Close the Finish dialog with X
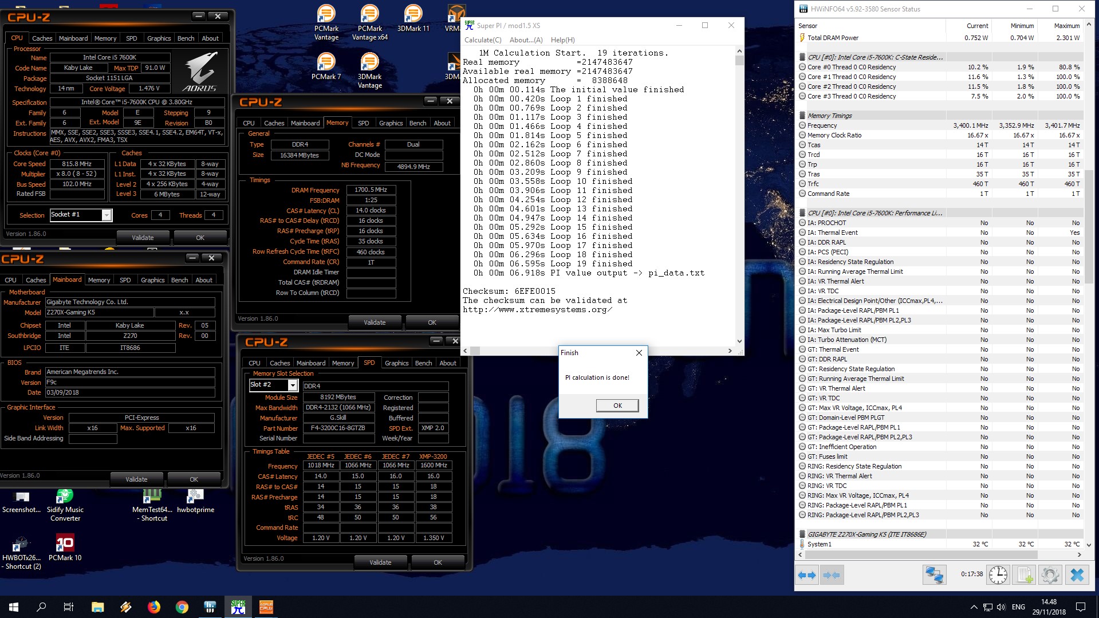Viewport: 1099px width, 618px height. (639, 353)
